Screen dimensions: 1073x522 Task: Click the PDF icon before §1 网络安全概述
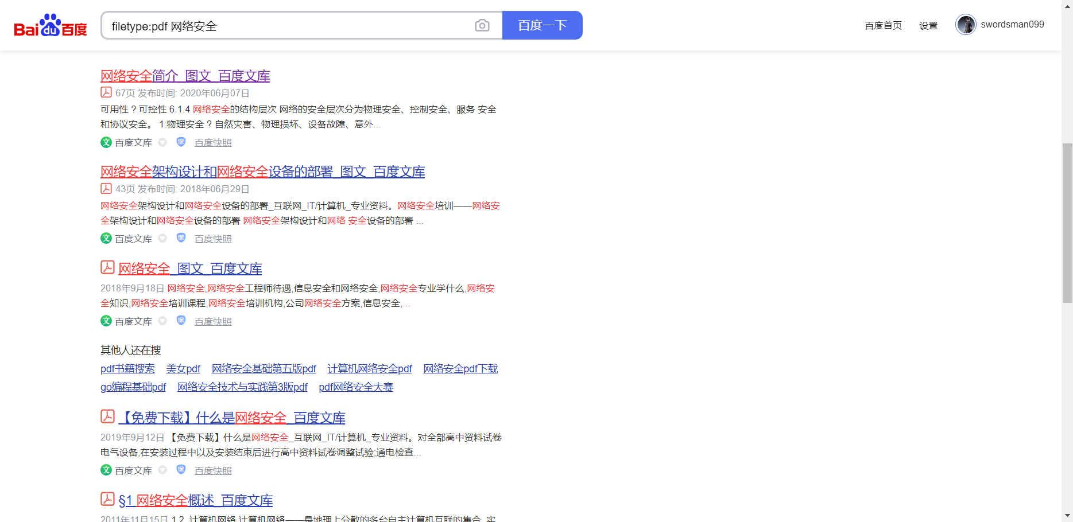[x=107, y=499]
